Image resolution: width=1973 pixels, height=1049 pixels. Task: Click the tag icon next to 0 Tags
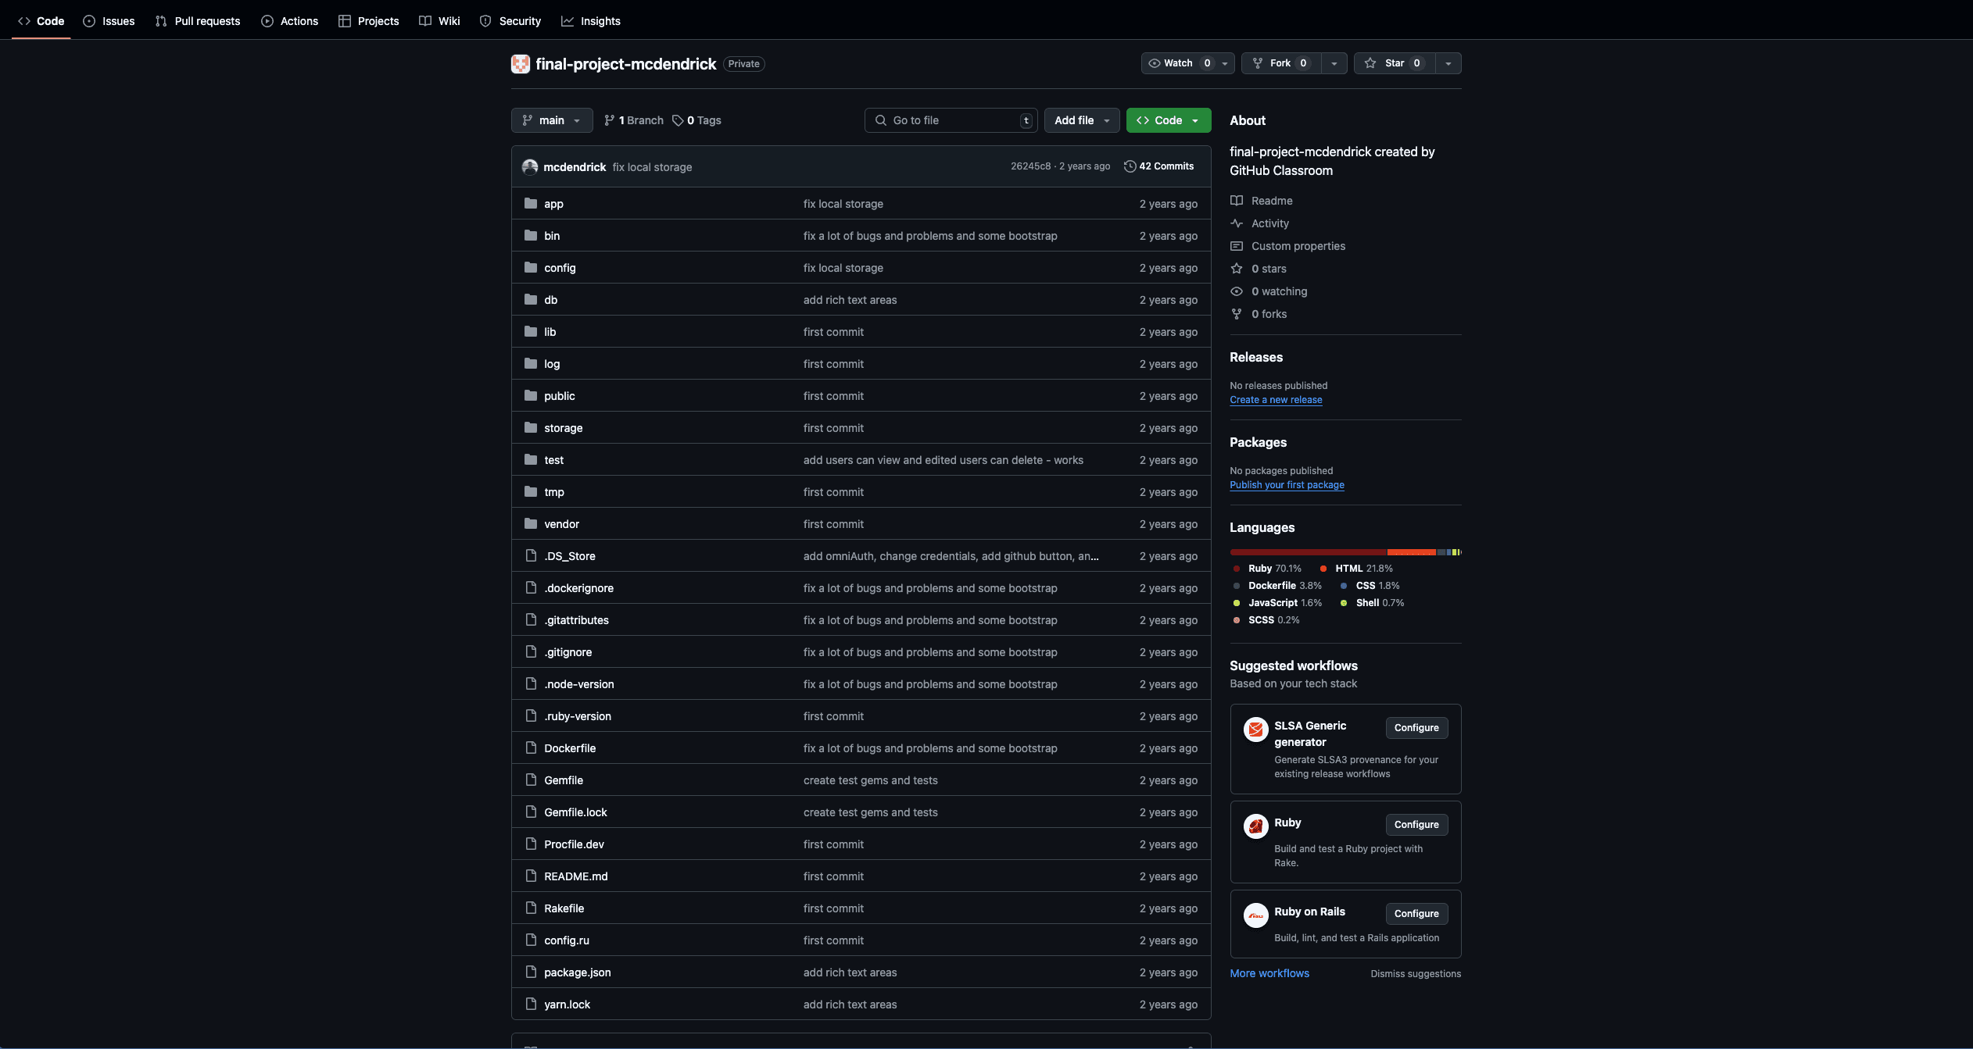point(678,120)
